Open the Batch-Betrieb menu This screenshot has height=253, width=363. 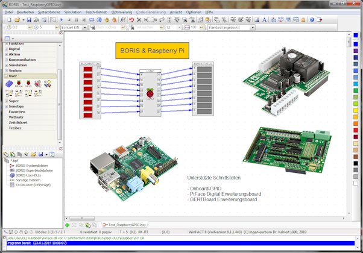point(96,12)
